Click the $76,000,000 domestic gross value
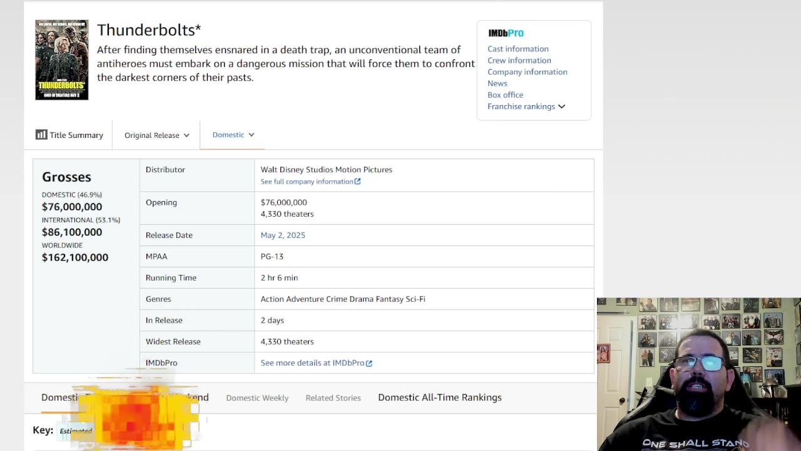This screenshot has height=451, width=801. pyautogui.click(x=72, y=207)
